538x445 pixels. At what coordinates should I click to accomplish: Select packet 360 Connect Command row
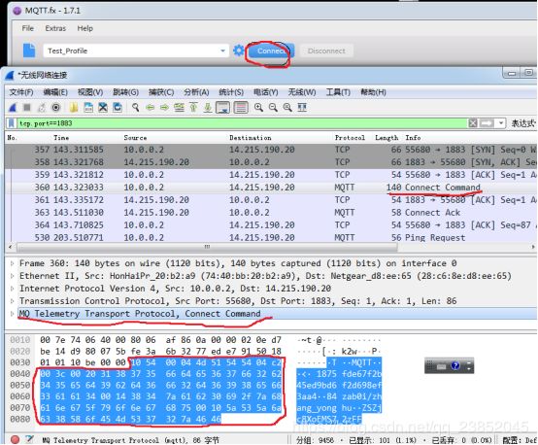[x=271, y=188]
